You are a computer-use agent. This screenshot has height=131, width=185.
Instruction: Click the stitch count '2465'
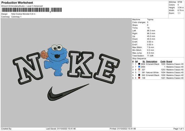[x=143, y=67]
